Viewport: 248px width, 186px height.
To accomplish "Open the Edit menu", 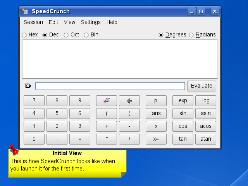I will coord(53,22).
